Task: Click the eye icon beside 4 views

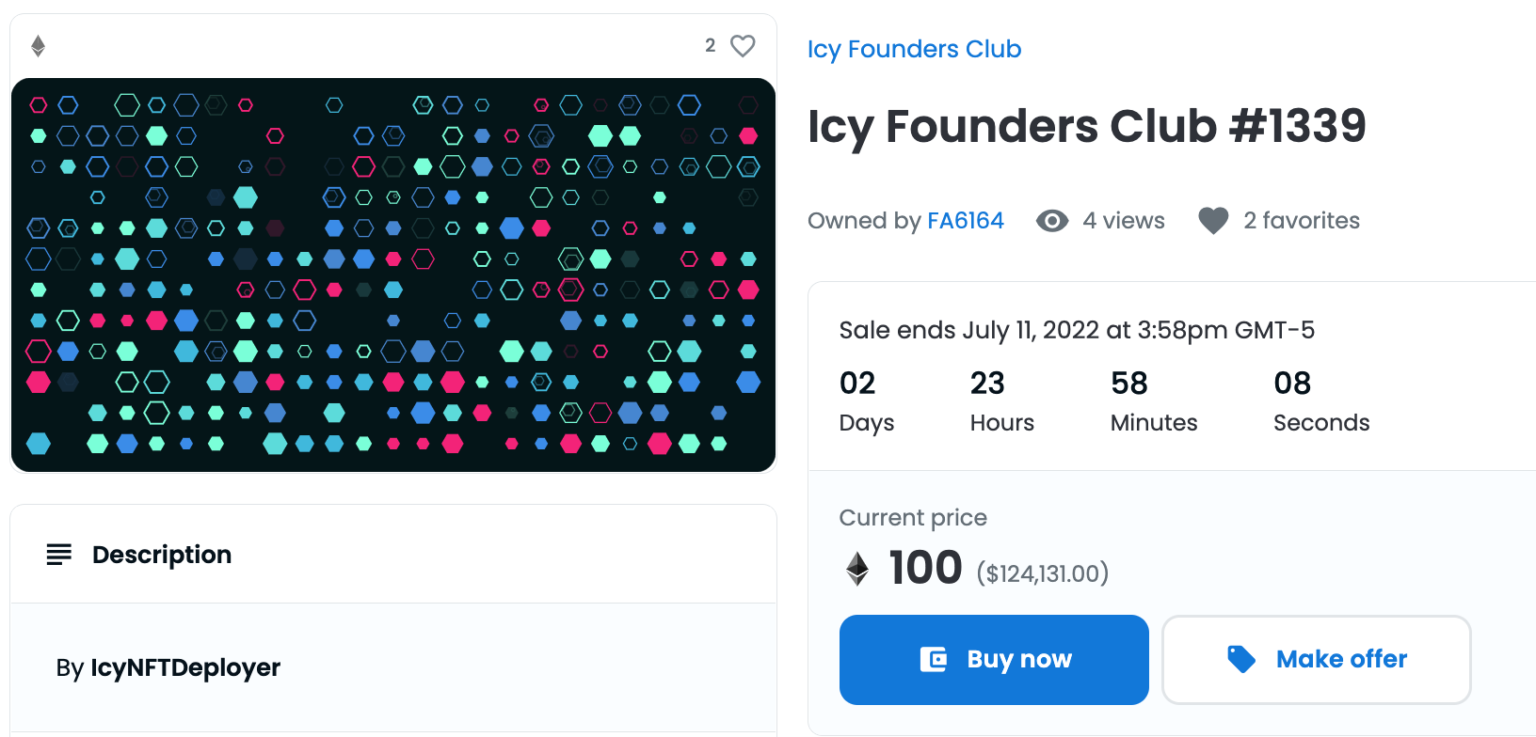Action: click(x=1052, y=221)
